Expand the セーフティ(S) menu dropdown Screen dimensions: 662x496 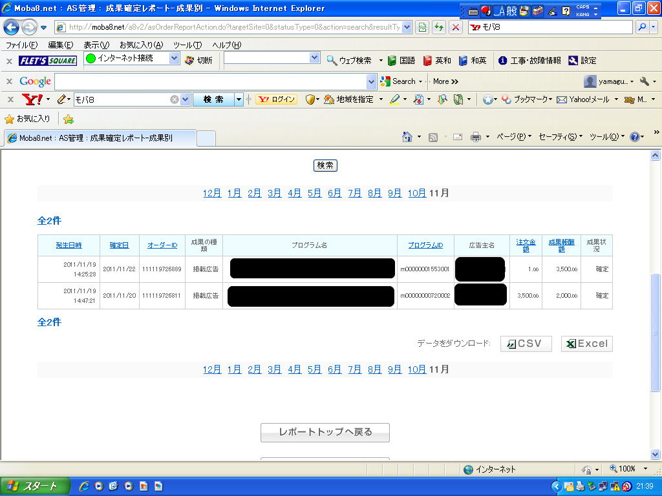(581, 136)
